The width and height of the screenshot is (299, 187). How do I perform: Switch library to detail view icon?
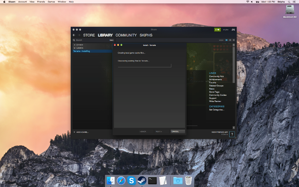pos(226,40)
